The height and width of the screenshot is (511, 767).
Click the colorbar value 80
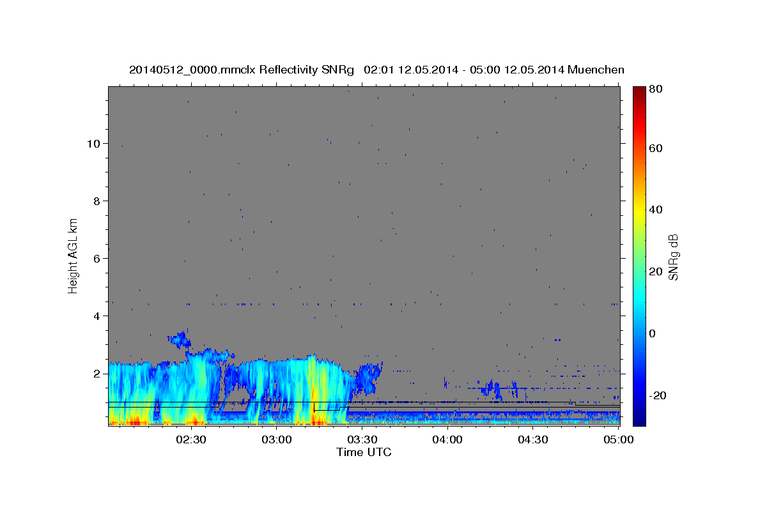tap(657, 89)
